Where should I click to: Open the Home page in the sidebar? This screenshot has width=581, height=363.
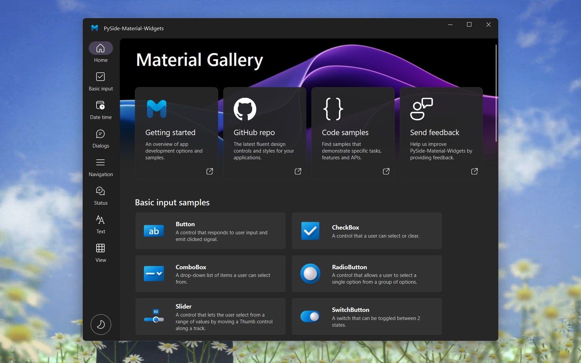point(101,52)
